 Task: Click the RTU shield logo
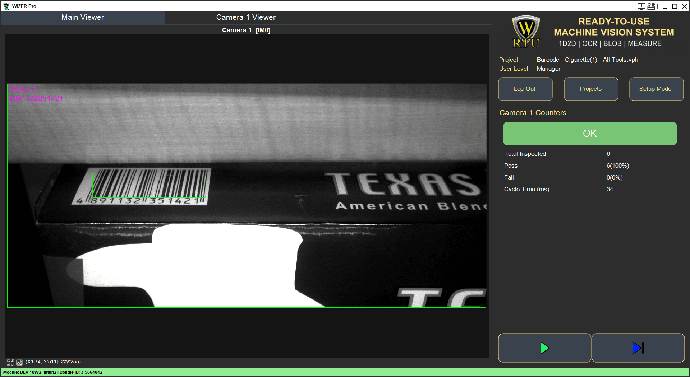526,32
